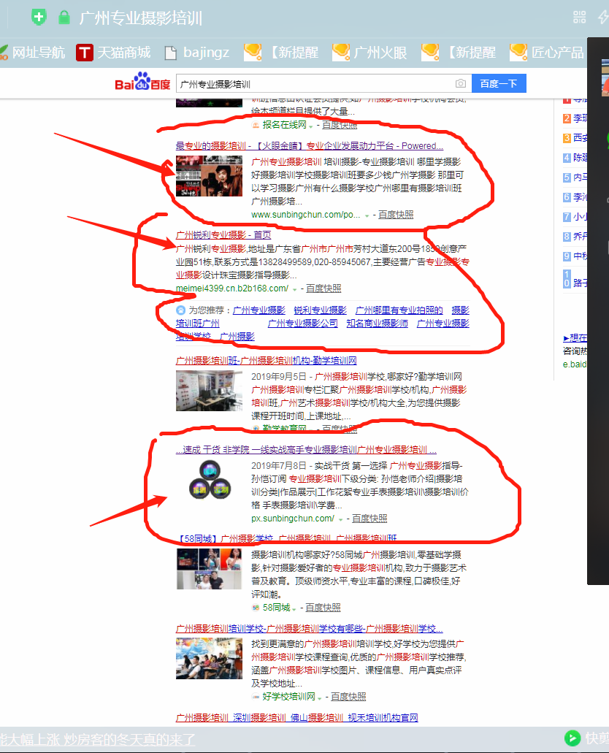This screenshot has height=753, width=609.
Task: Click the 为您推荐 paw icon
Action: click(180, 310)
